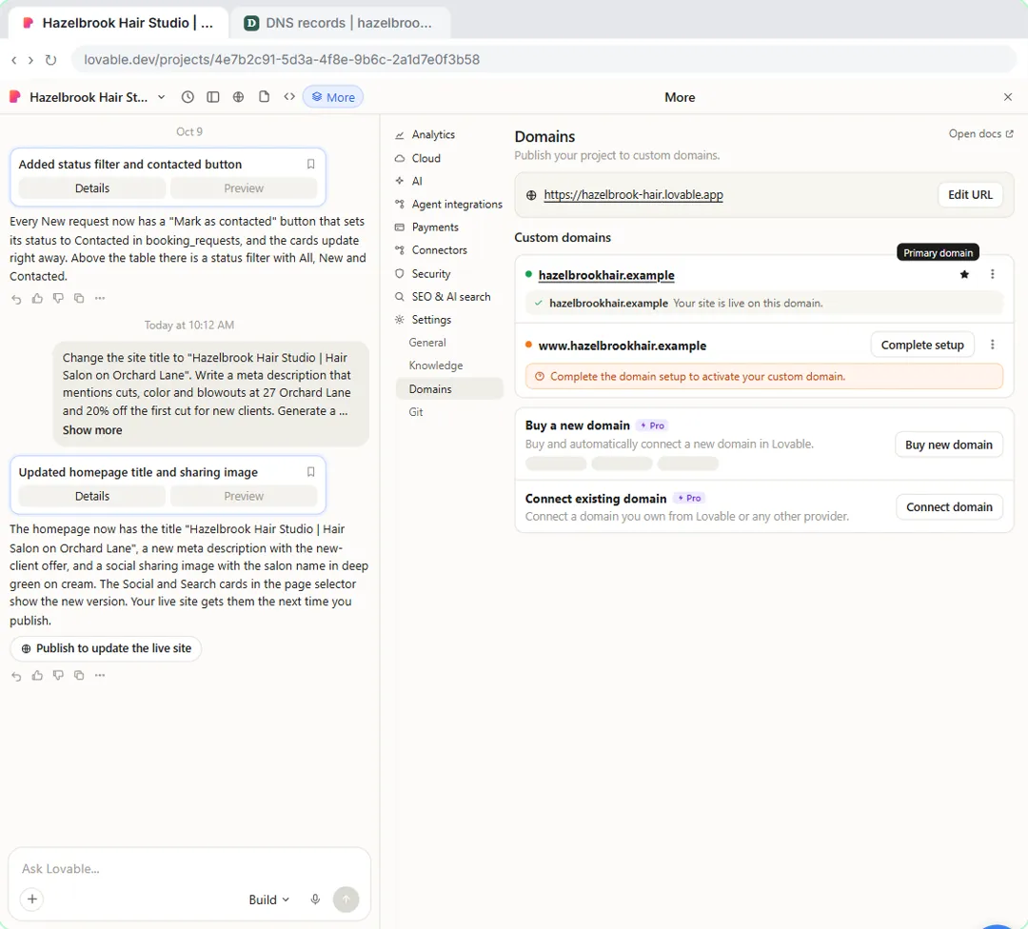The width and height of the screenshot is (1028, 929).
Task: Bookmark the 'Added status filter' card
Action: pyautogui.click(x=310, y=164)
